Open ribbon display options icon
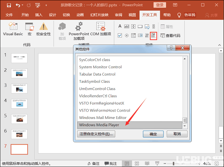 pos(175,5)
